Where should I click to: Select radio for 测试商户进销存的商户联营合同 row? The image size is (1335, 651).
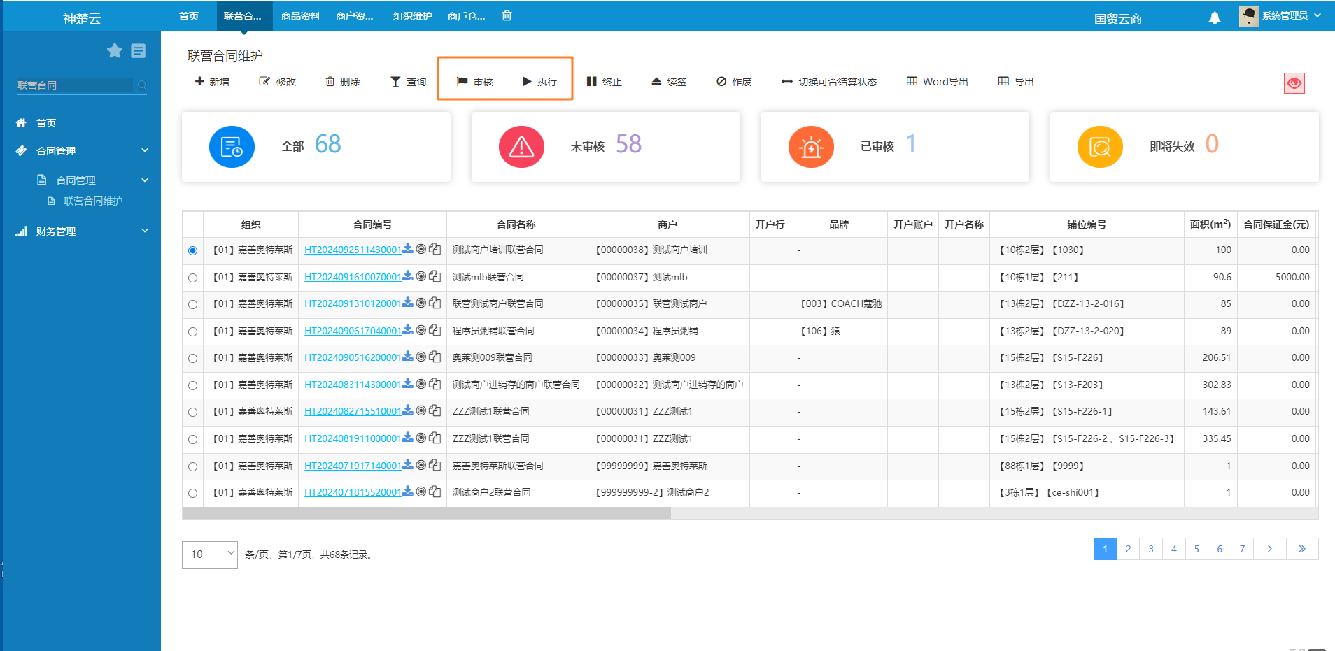(x=193, y=385)
